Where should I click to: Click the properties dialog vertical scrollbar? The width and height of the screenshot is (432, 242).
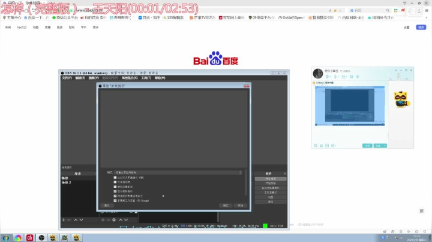pos(246,183)
